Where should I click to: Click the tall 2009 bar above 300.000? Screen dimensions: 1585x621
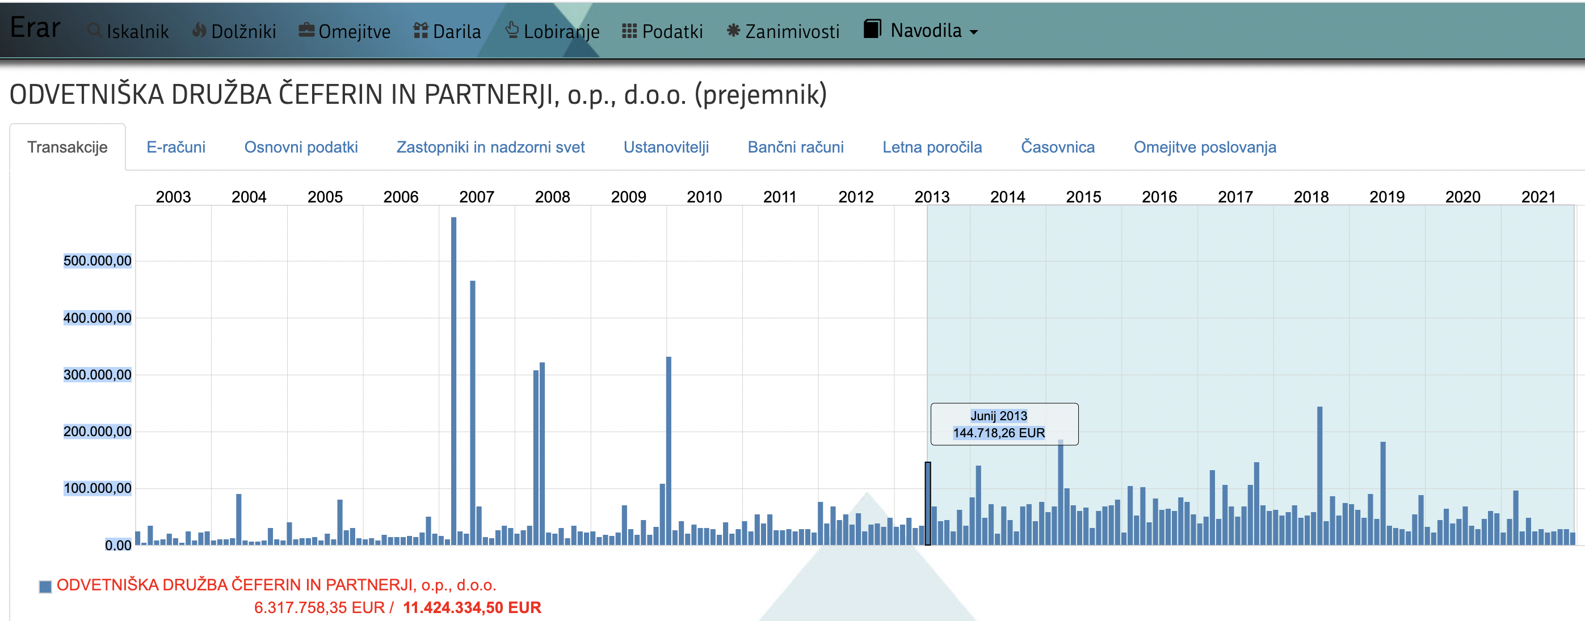(668, 451)
